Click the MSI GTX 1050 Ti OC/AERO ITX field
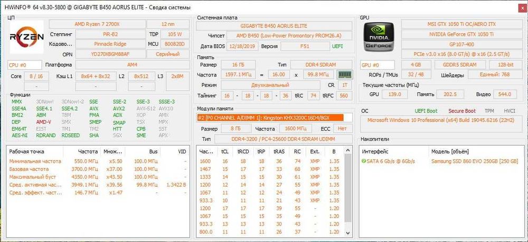 (x=461, y=24)
